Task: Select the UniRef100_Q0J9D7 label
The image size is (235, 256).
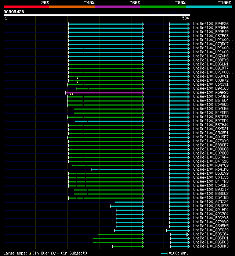Action: 211,137
